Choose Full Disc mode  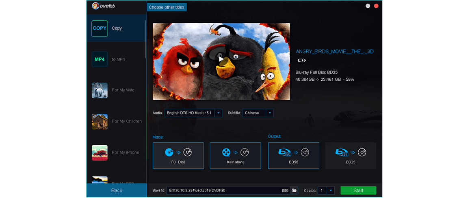click(x=178, y=155)
